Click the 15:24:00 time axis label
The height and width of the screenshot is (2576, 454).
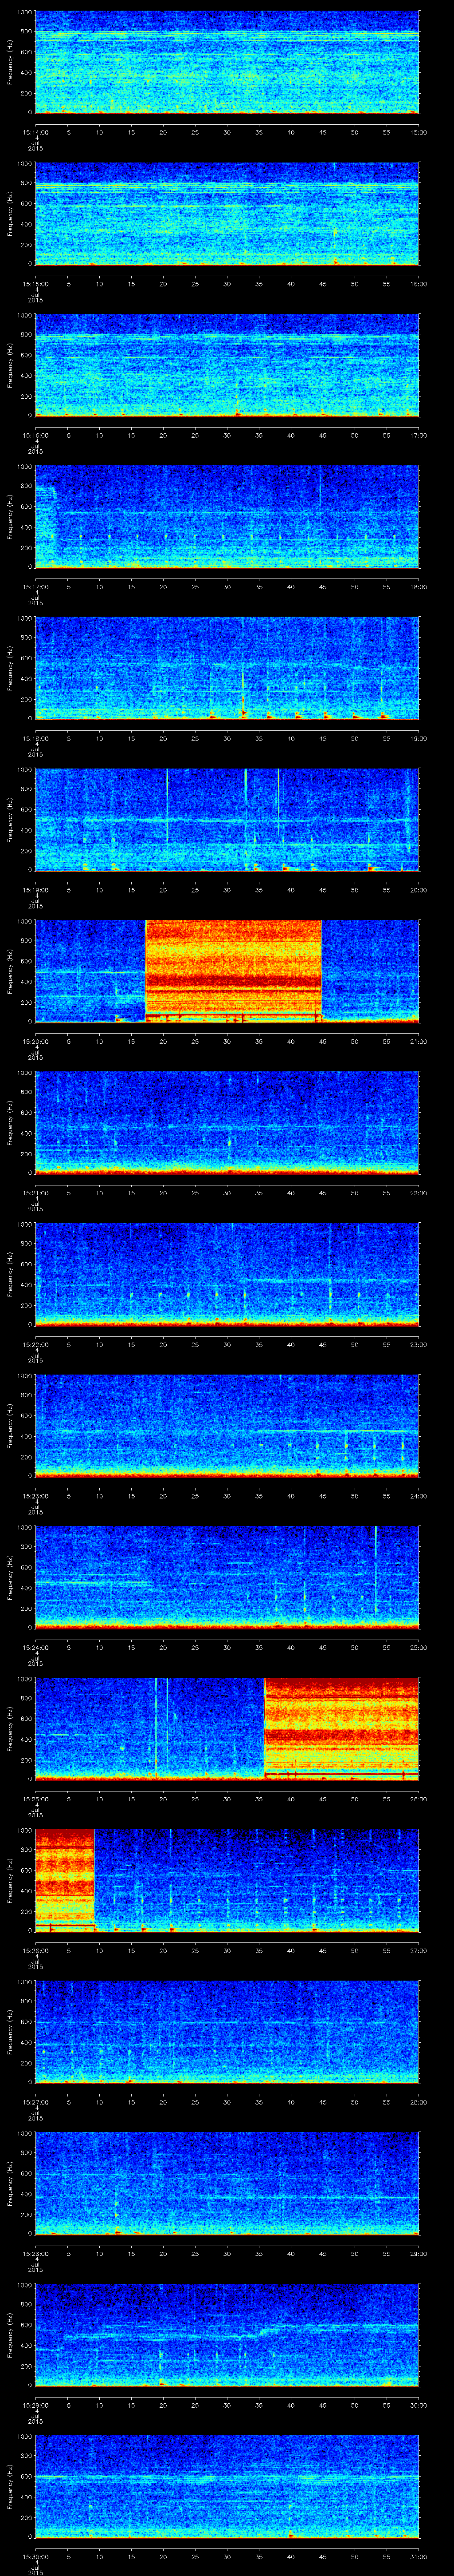(35, 1647)
